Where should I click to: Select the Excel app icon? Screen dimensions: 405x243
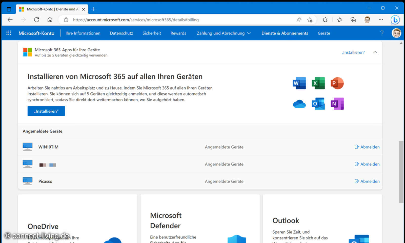tap(318, 83)
